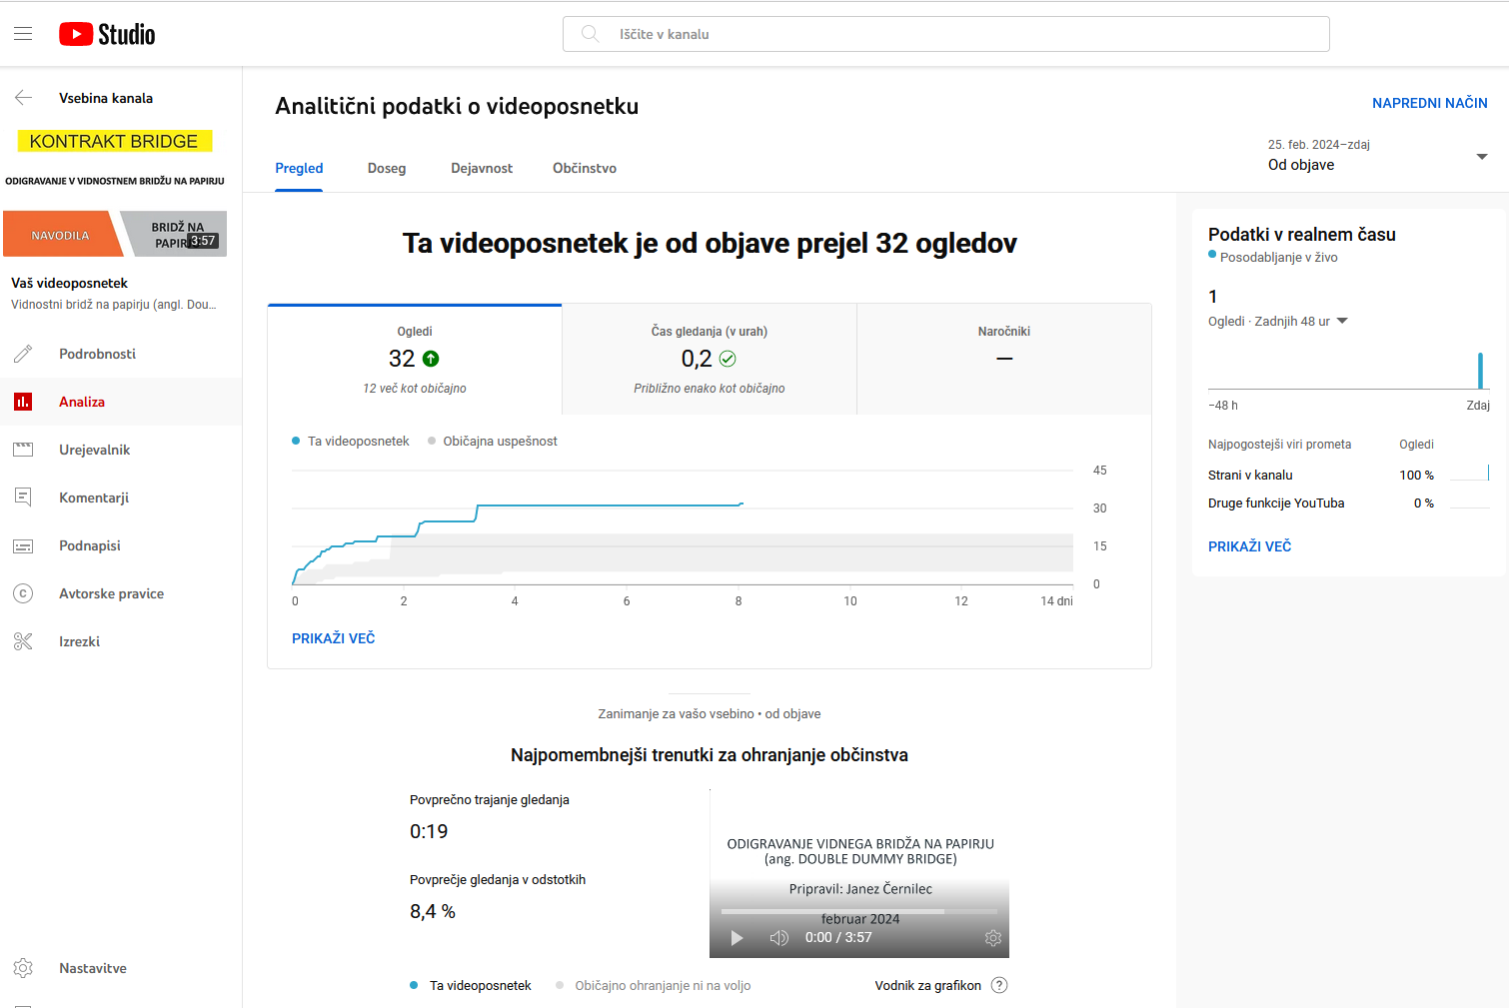The image size is (1509, 1008).
Task: Open the Urejevalnik editor icon
Action: point(23,450)
